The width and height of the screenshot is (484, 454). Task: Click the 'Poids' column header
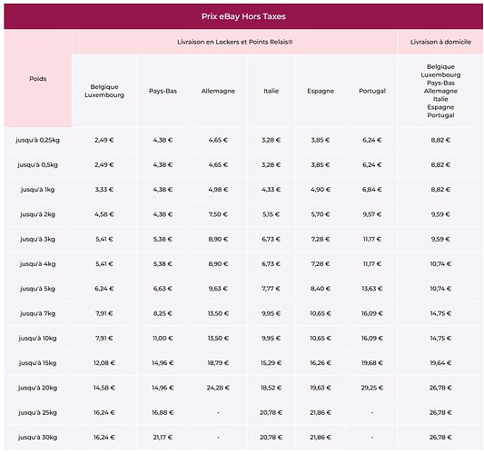[38, 79]
